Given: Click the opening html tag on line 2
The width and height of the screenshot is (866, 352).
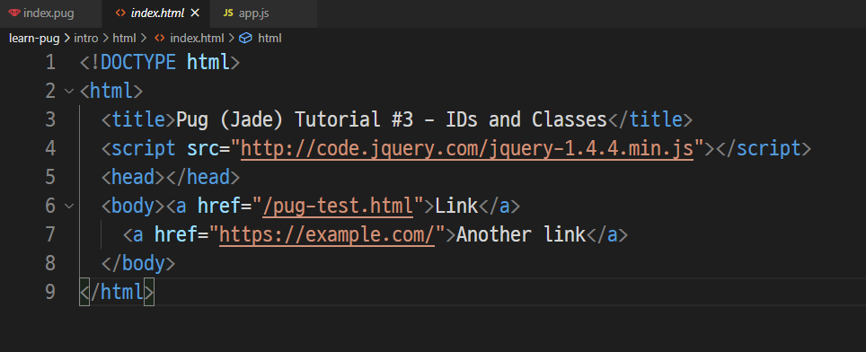Looking at the screenshot, I should click(x=111, y=91).
